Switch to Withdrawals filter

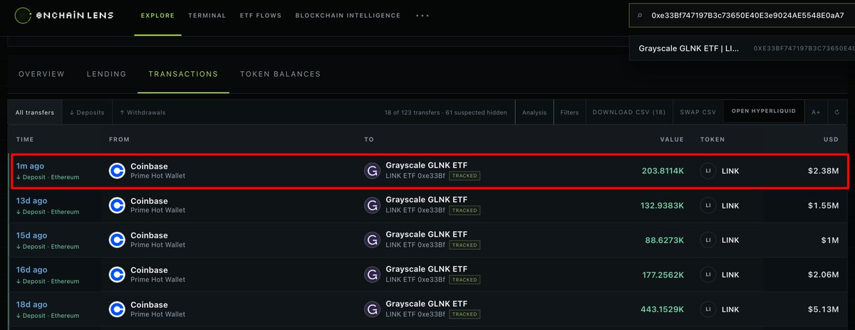coord(142,112)
